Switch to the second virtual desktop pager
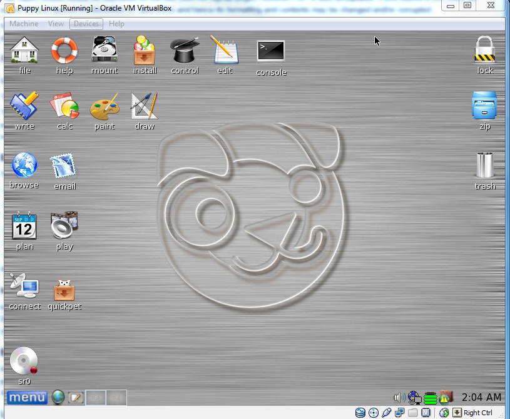The height and width of the screenshot is (419, 510). (x=116, y=398)
